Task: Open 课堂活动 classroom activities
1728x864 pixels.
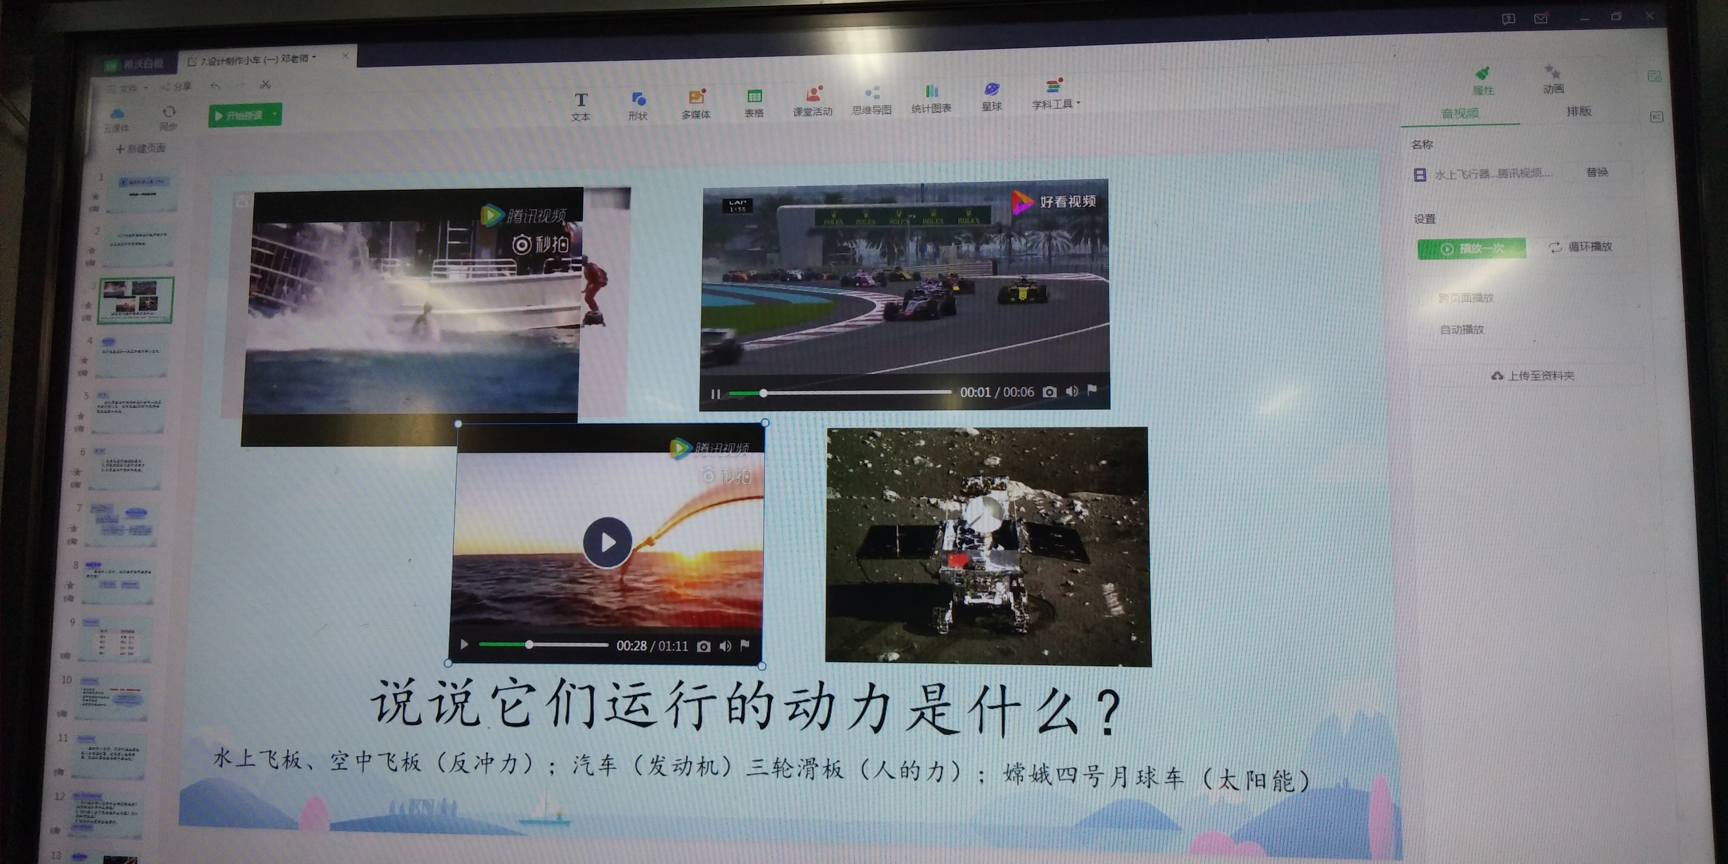Action: pyautogui.click(x=812, y=101)
